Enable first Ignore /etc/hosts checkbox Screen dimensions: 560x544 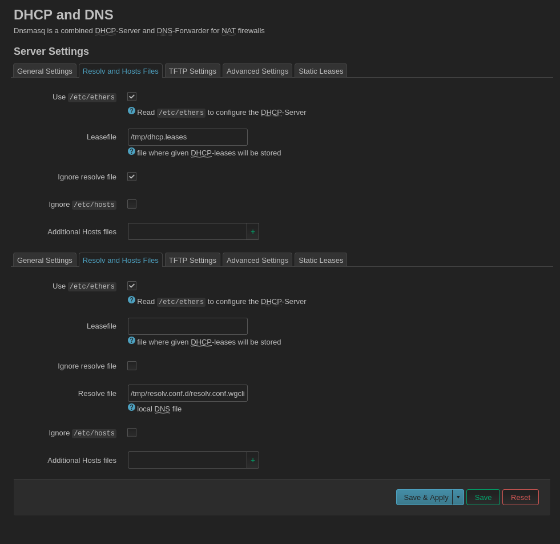click(x=132, y=204)
